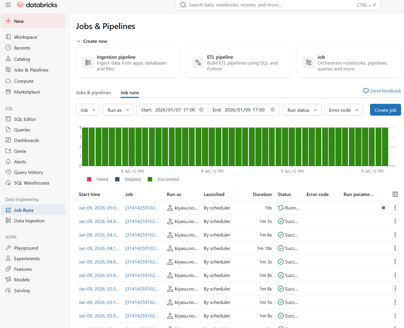Viewport: 404px width, 328px height.
Task: Open the job link in the 1m 6s row
Action: tap(142, 235)
